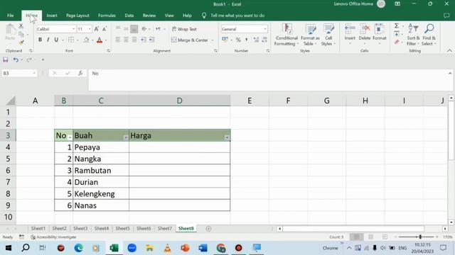Open the Data ribbon tab
Viewport: 455px width, 255px height.
point(129,16)
